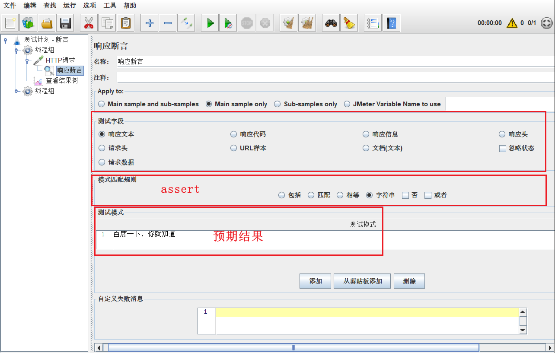
Task: Select the 响应文本 radio button
Action: click(x=102, y=134)
